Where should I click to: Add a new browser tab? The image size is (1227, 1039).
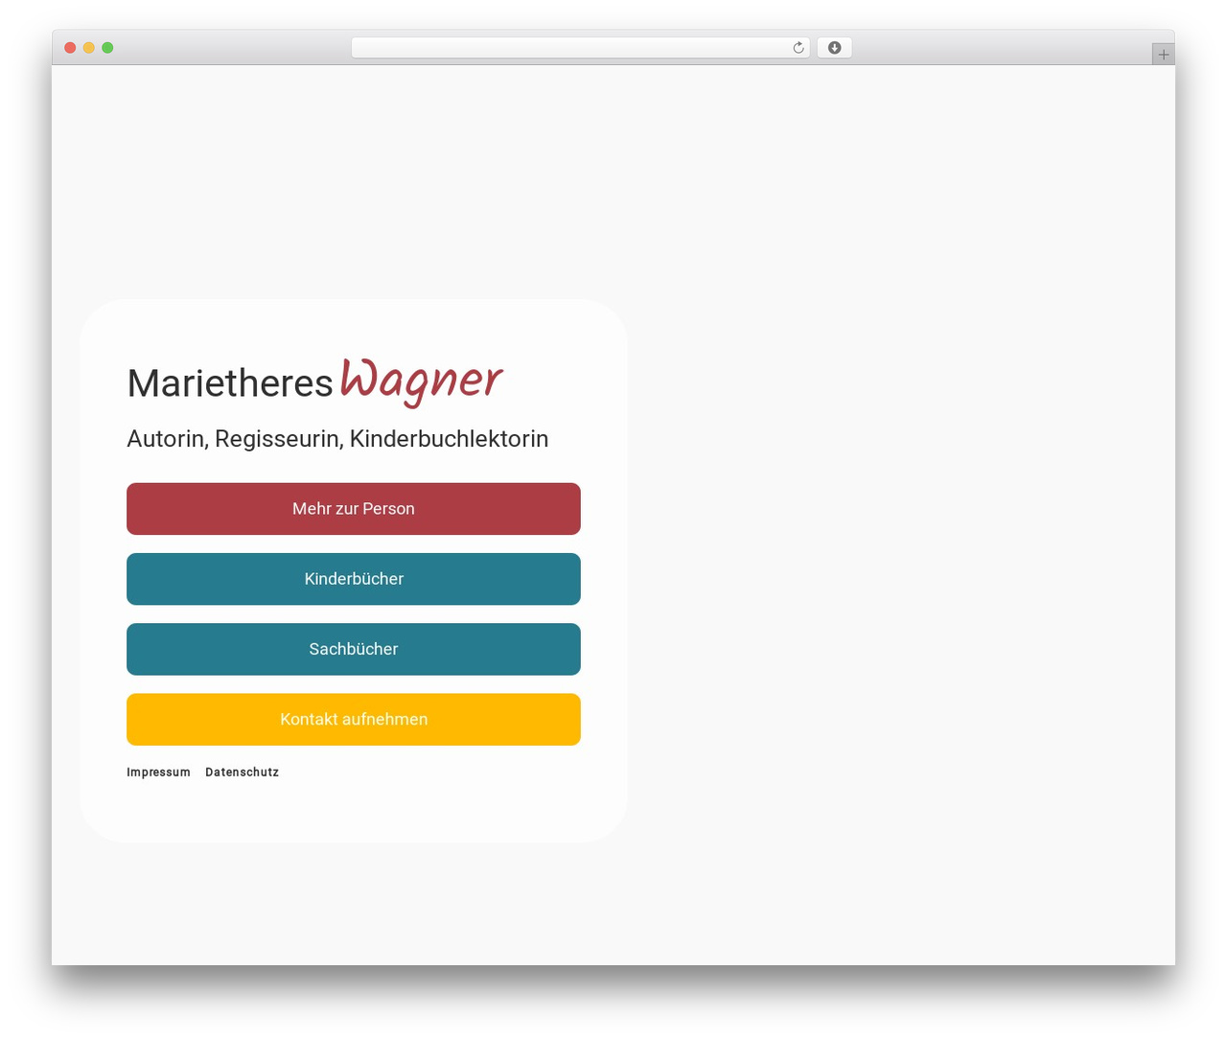pyautogui.click(x=1163, y=55)
